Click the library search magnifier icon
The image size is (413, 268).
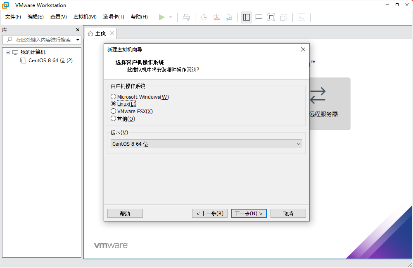[x=9, y=40]
